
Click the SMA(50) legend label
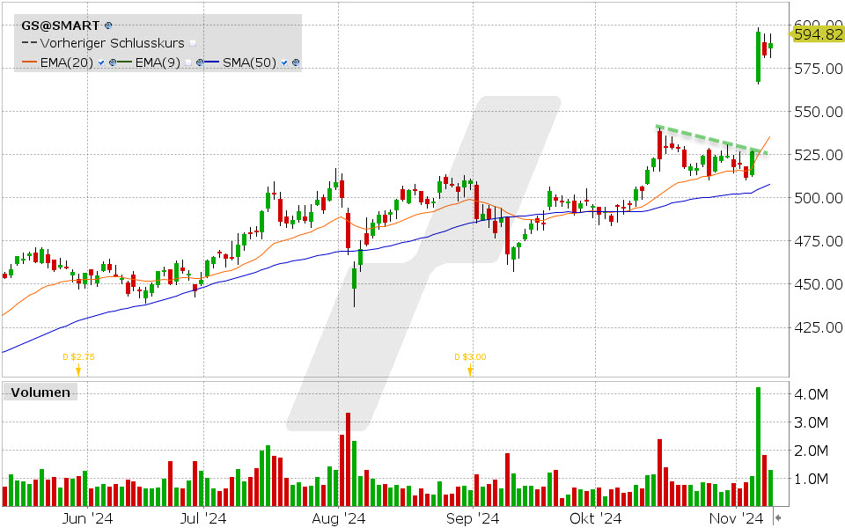point(249,62)
